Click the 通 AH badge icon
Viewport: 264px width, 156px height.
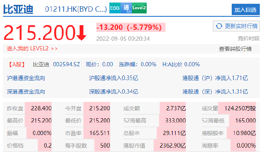[x=126, y=8]
